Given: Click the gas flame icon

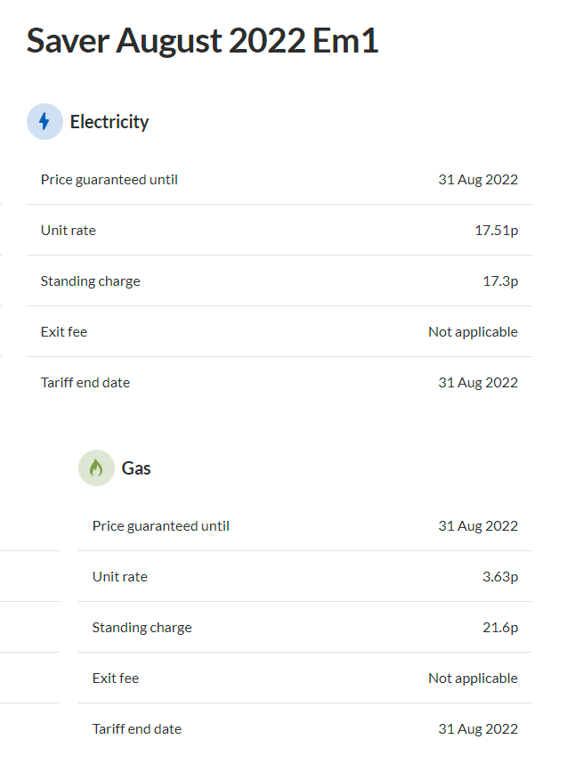Looking at the screenshot, I should pos(96,467).
